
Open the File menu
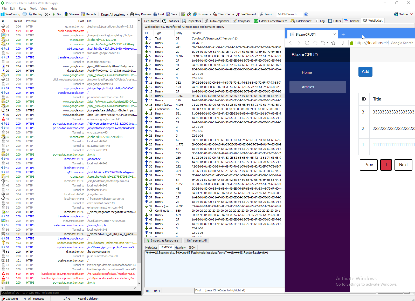pos(4,9)
